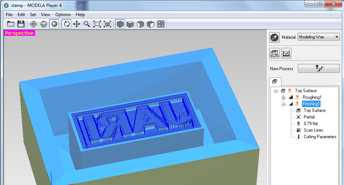The width and height of the screenshot is (344, 185).
Task: Select the simple wireframe sphere view
Action: pos(44,24)
